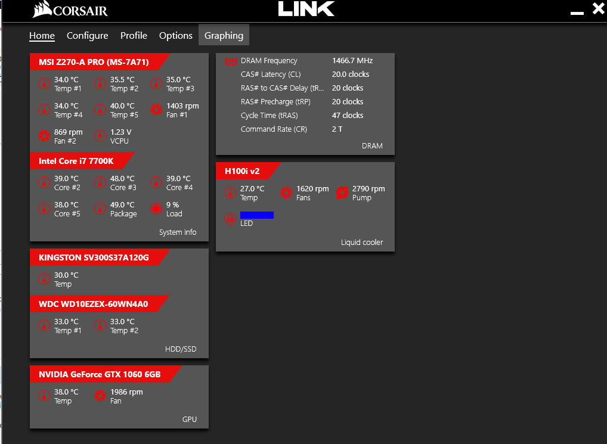
Task: Click the RAS# Precharge (tRP) row label
Action: point(275,102)
